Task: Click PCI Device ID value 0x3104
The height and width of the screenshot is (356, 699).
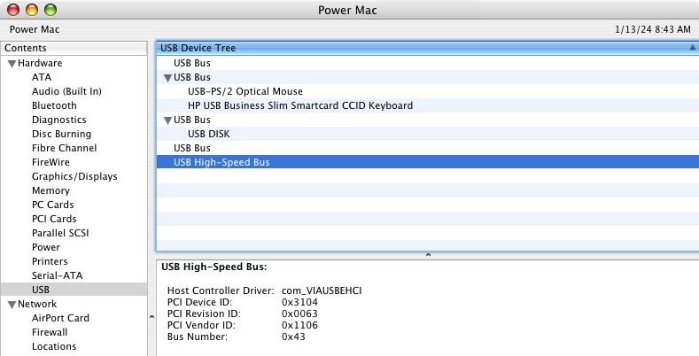Action: [299, 302]
